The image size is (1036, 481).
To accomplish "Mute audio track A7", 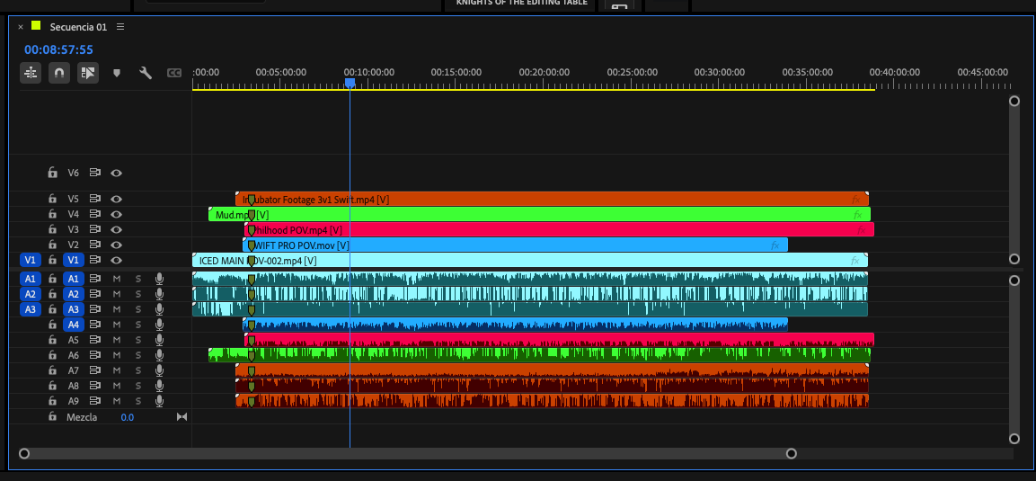I will pyautogui.click(x=117, y=370).
